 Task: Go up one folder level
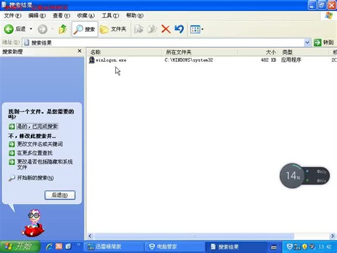coord(63,29)
